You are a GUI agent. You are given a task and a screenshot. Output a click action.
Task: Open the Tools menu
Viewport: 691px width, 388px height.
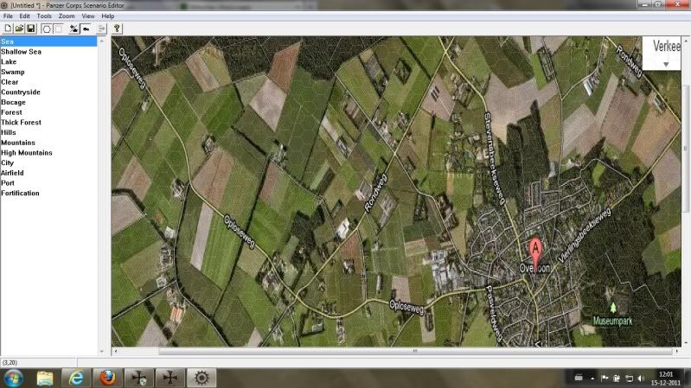[44, 16]
